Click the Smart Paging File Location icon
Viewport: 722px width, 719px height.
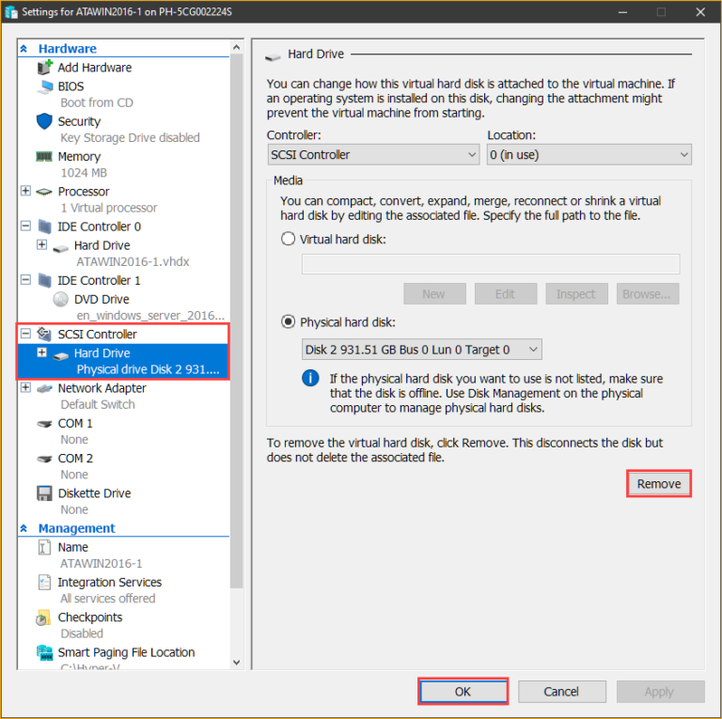(45, 652)
